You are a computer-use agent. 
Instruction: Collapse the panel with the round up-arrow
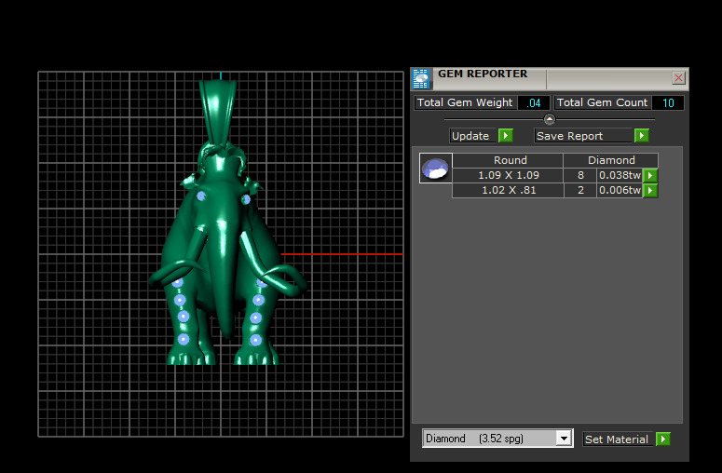[x=550, y=119]
